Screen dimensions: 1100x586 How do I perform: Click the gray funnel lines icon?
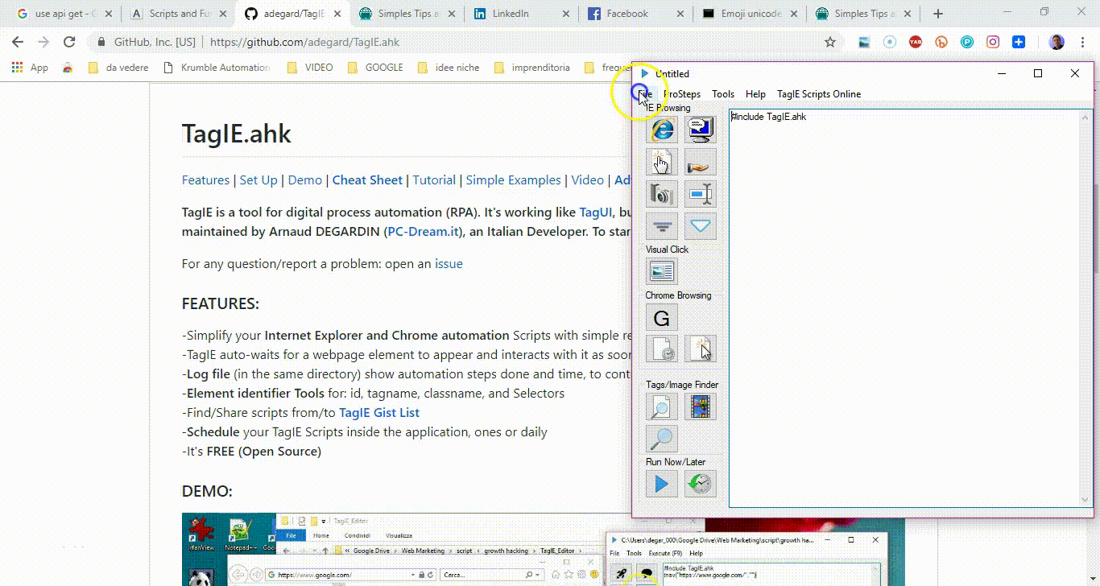[662, 226]
